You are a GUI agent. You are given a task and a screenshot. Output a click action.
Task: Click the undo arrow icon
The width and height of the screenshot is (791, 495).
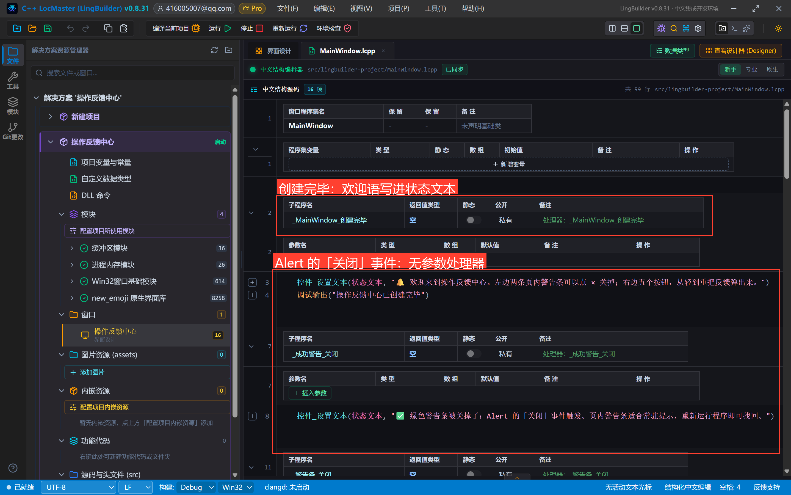coord(70,29)
